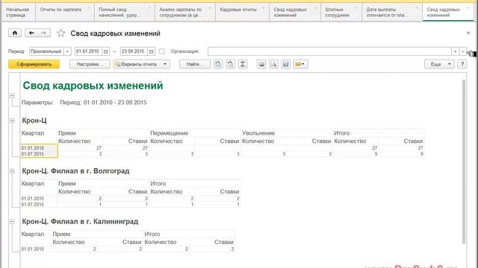Open help question mark button
Screen dimensions: 478x268
[462, 64]
